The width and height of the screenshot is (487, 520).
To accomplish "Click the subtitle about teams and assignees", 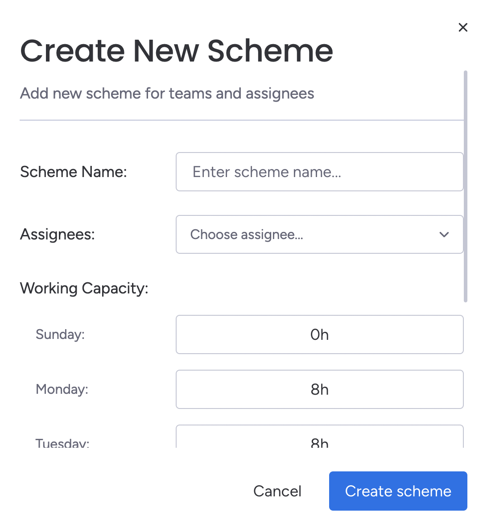I will pyautogui.click(x=167, y=94).
